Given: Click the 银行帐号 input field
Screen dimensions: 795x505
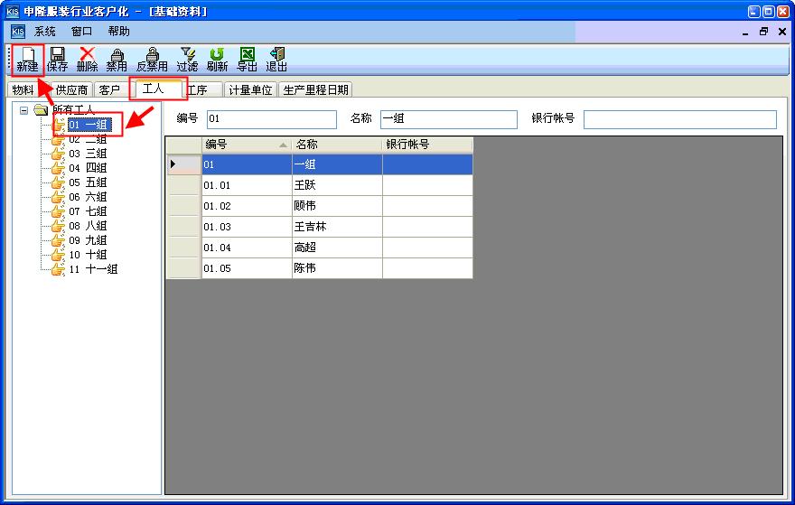Looking at the screenshot, I should 679,119.
